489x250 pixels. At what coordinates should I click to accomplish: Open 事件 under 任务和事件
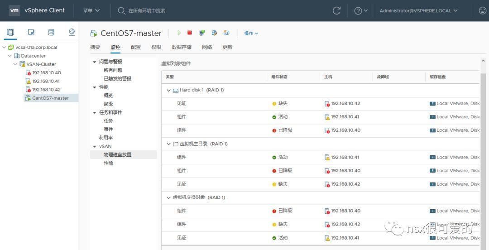click(108, 129)
